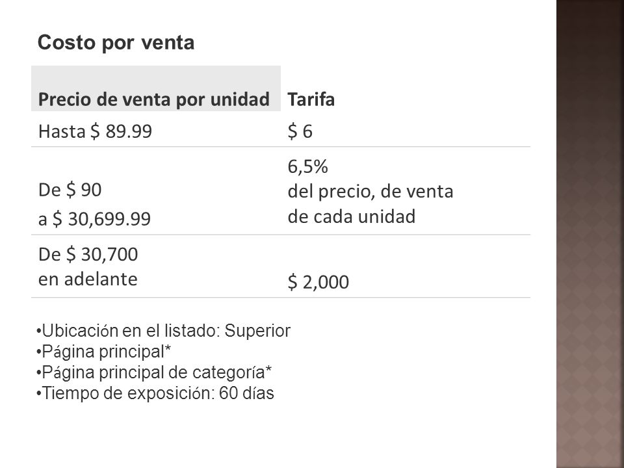This screenshot has width=624, height=468.
Task: Click the 'Costo por venta' title
Action: pyautogui.click(x=116, y=43)
